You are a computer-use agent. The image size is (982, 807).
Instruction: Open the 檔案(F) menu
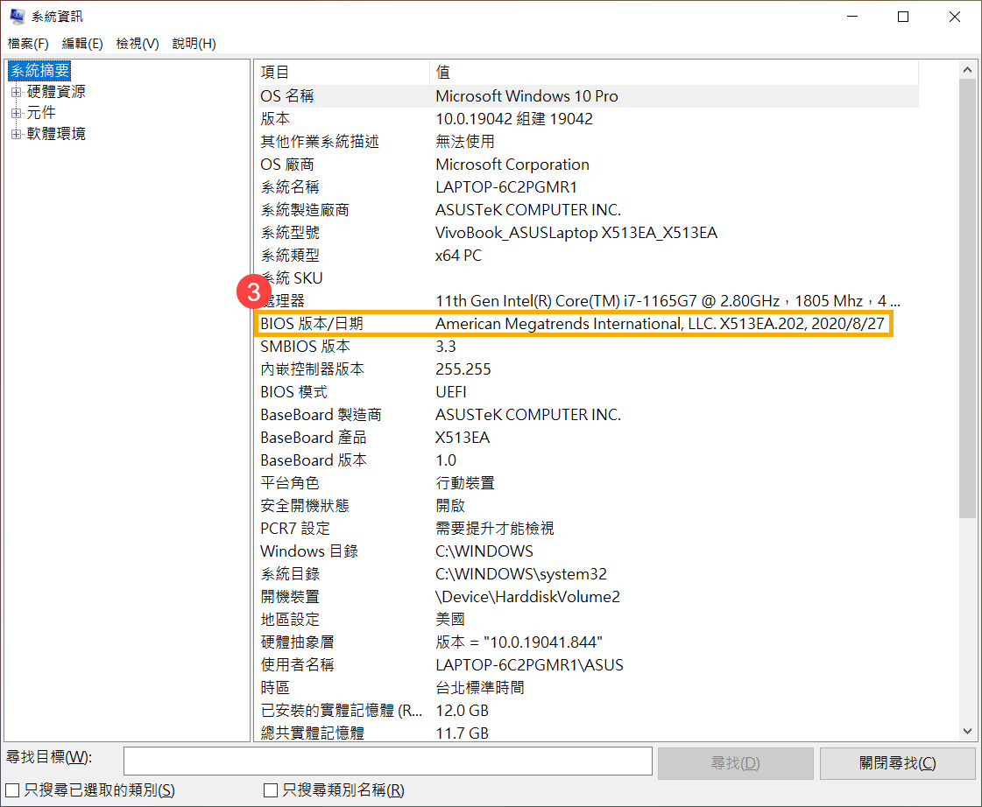click(x=28, y=44)
